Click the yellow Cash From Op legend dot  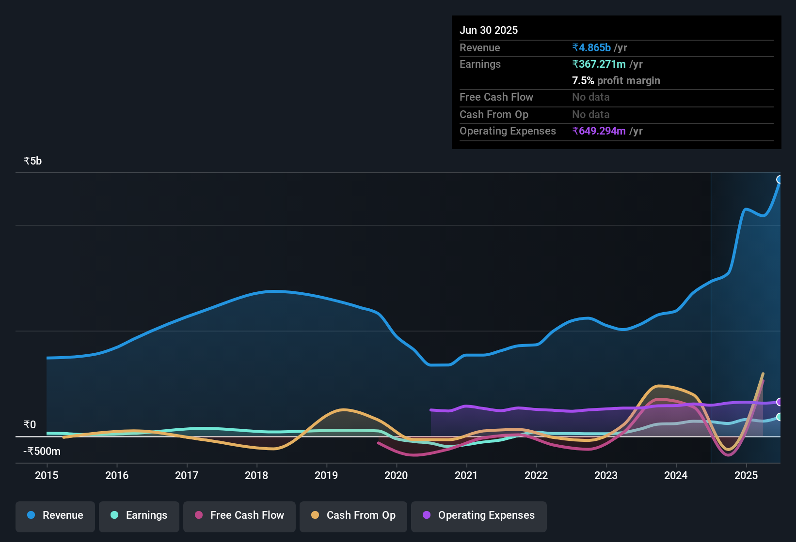(315, 515)
